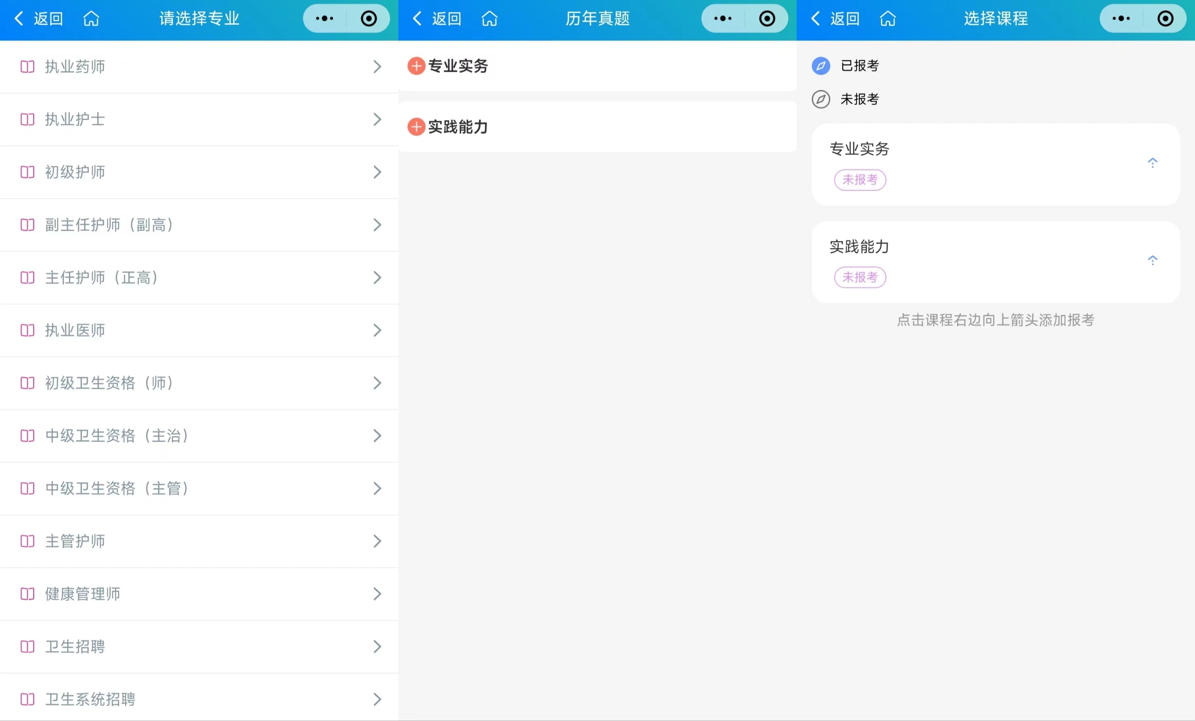
Task: Click the 专业实务 course card title
Action: tap(859, 149)
